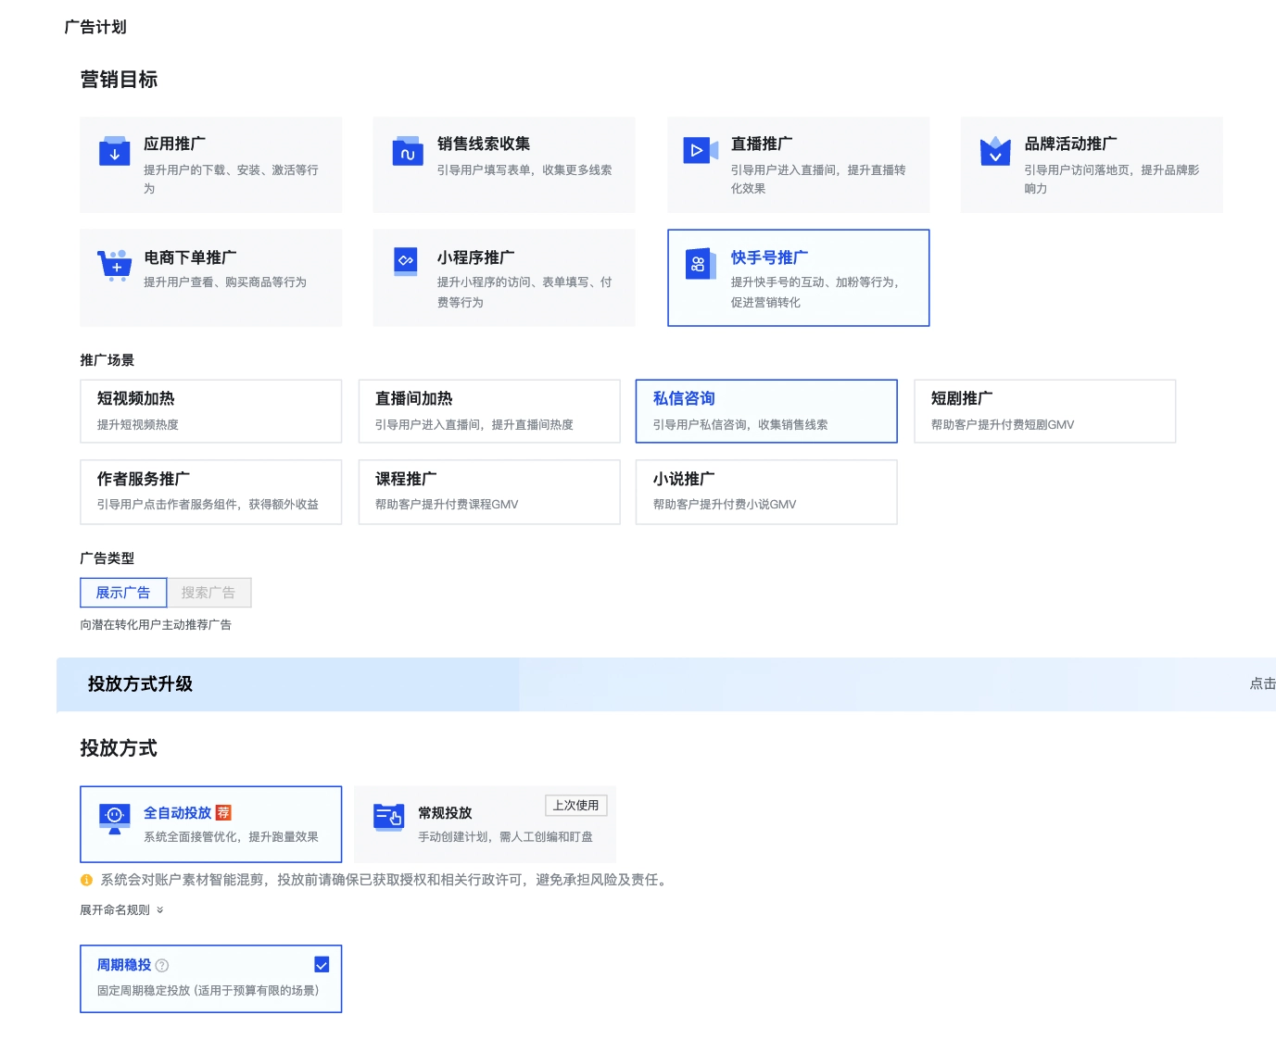Click the Kuaishou logo icon on 快手号推广

(701, 263)
